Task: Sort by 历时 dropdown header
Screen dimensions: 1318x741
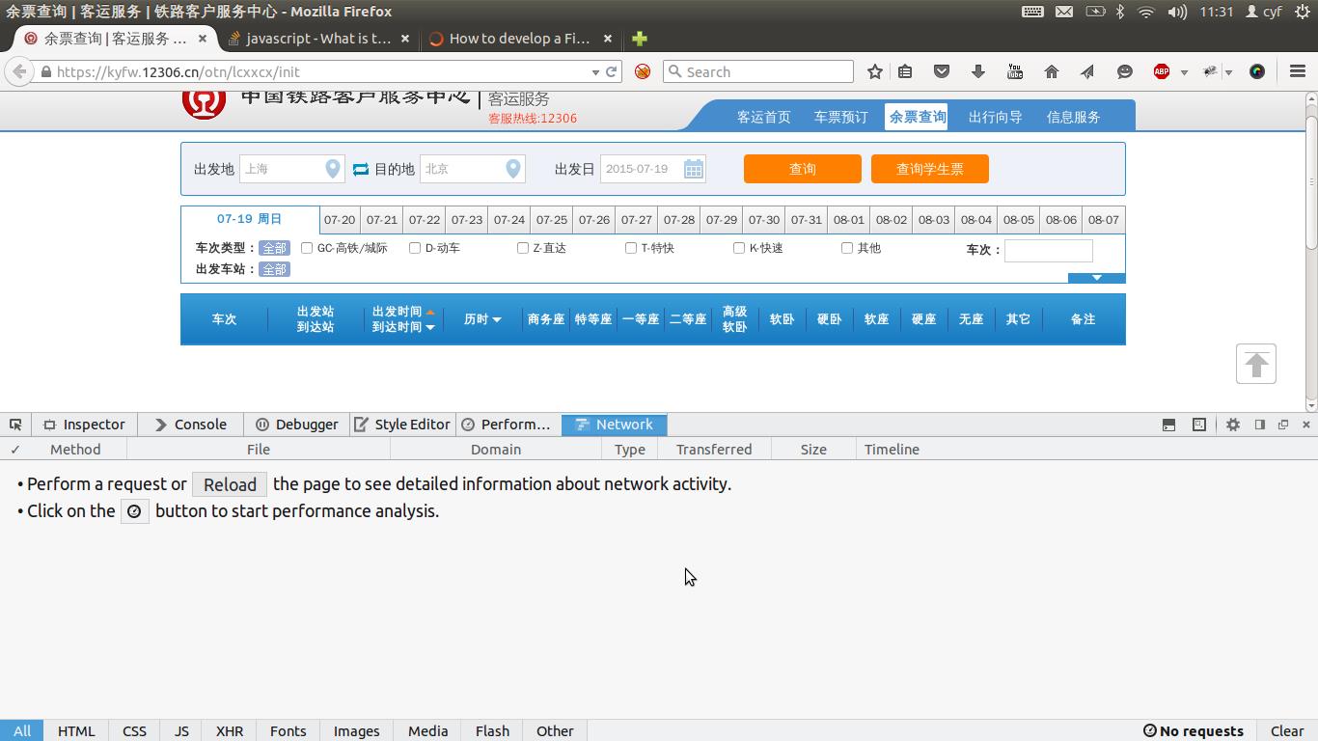Action: (x=482, y=319)
